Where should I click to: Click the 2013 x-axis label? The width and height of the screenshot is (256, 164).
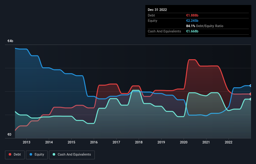pos(27,142)
